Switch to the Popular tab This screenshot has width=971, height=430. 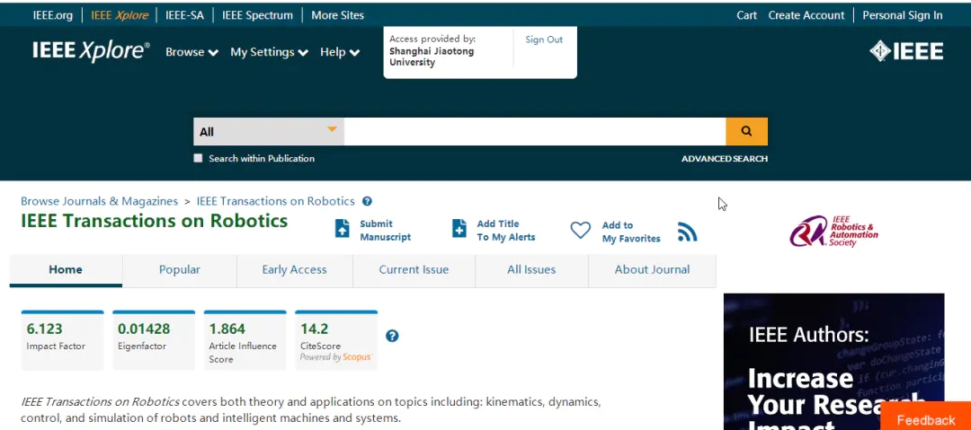tap(180, 269)
